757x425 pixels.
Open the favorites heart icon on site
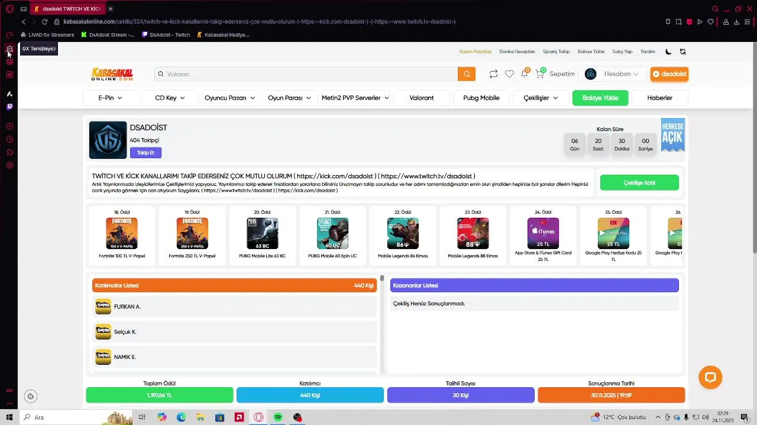[x=509, y=74]
